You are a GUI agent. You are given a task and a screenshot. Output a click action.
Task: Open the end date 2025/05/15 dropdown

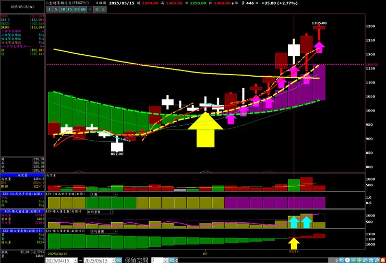[x=114, y=260]
